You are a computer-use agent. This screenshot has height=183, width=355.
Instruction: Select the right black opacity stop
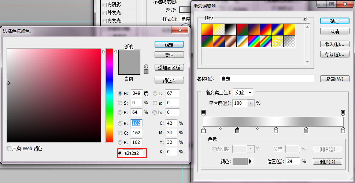(x=343, y=113)
